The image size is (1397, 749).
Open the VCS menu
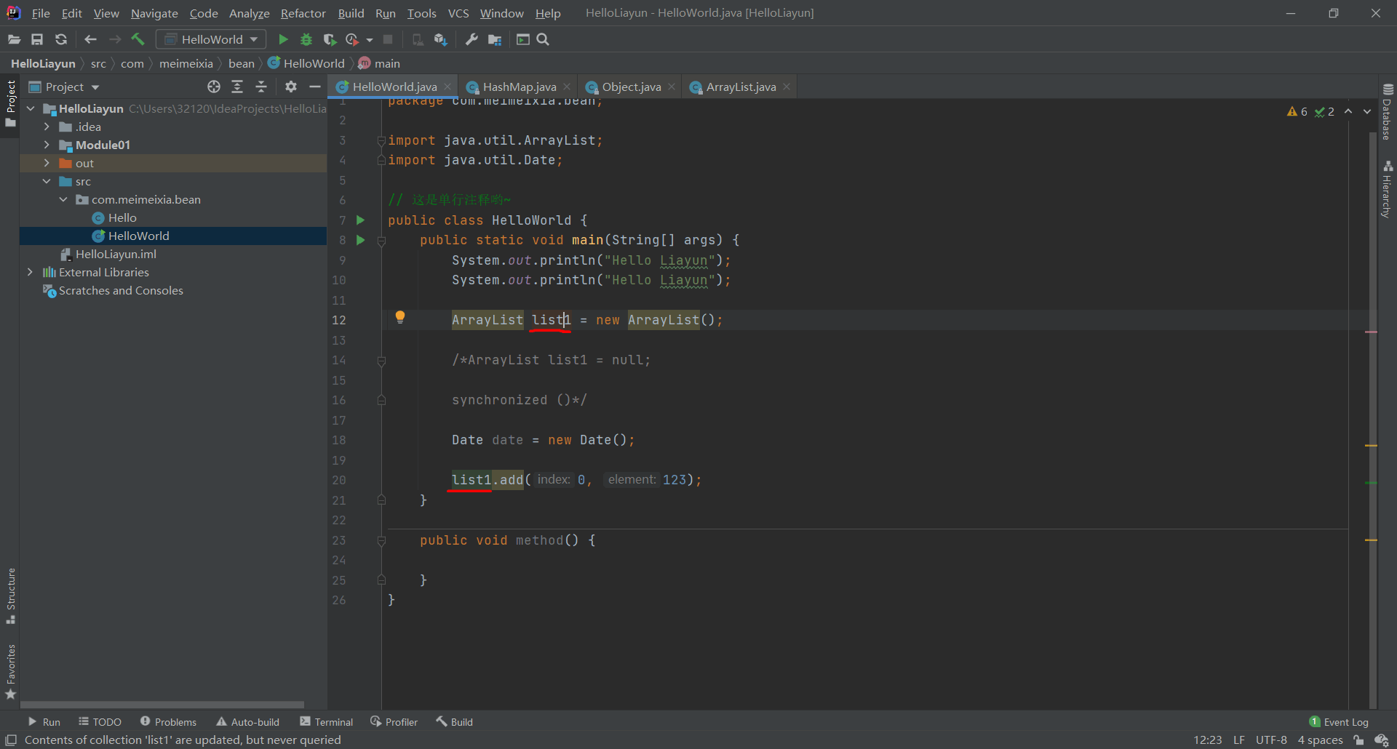click(x=458, y=13)
